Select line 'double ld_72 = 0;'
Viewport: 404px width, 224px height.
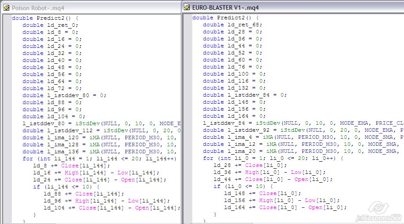coord(52,88)
